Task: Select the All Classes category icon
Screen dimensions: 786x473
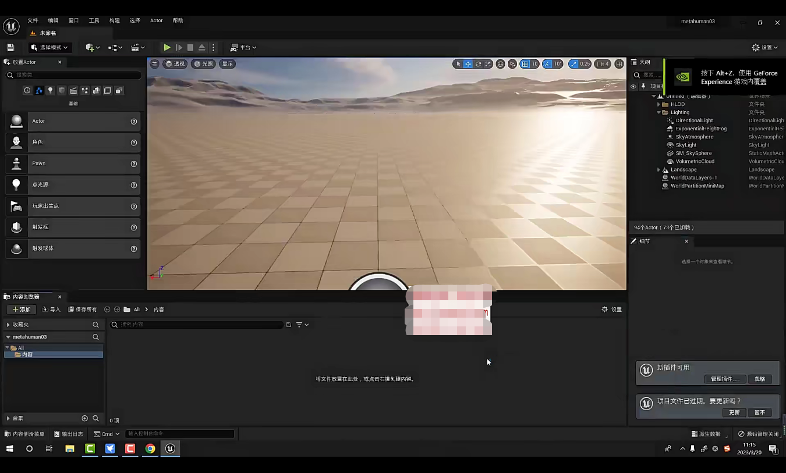Action: coord(119,91)
